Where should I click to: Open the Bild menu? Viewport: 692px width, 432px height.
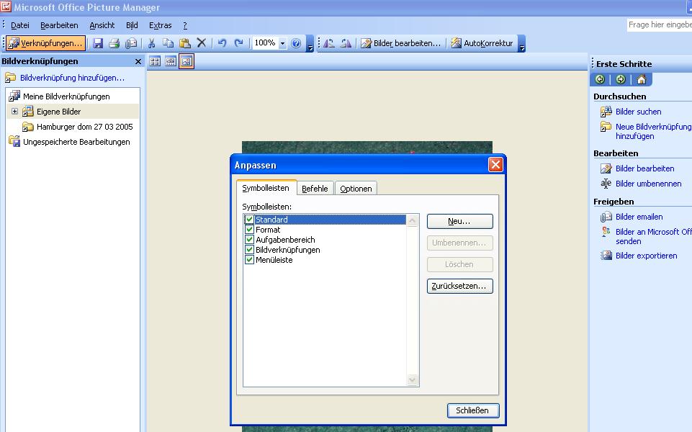(132, 25)
